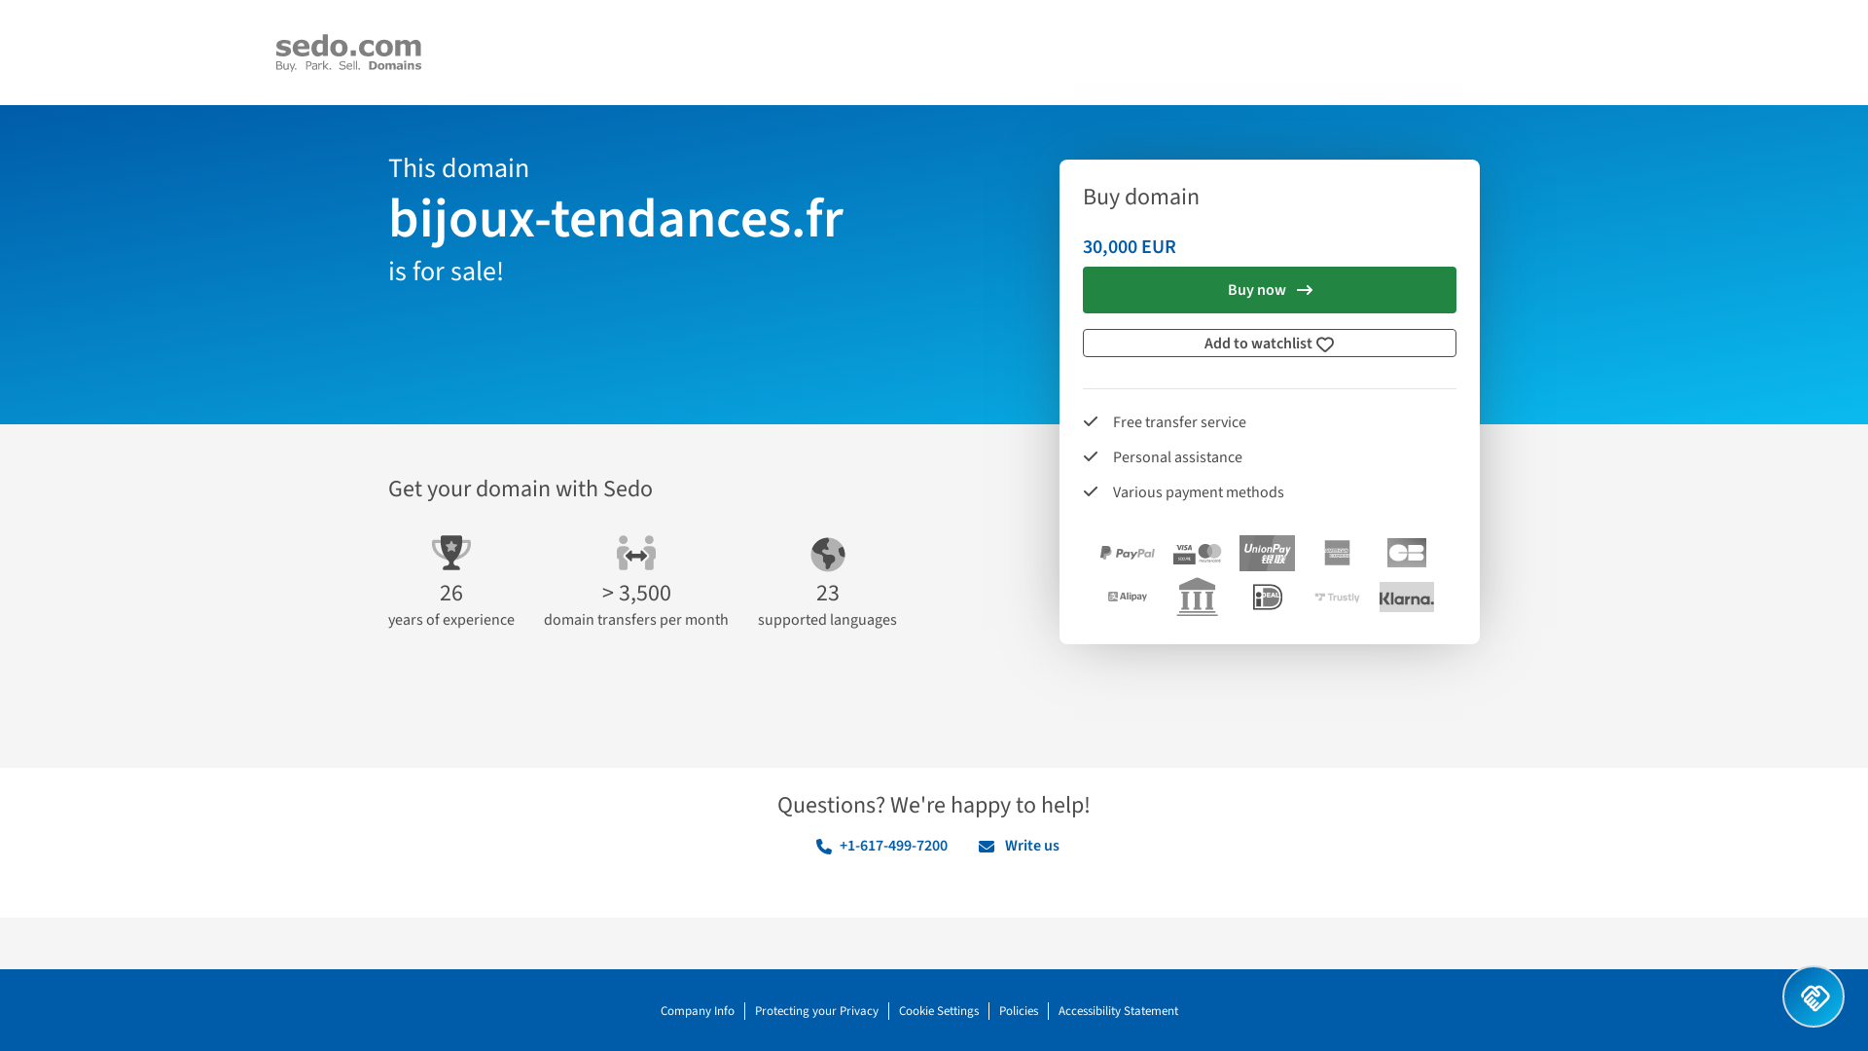Click the sedo.com logo
This screenshot has height=1051, width=1868.
(x=347, y=52)
